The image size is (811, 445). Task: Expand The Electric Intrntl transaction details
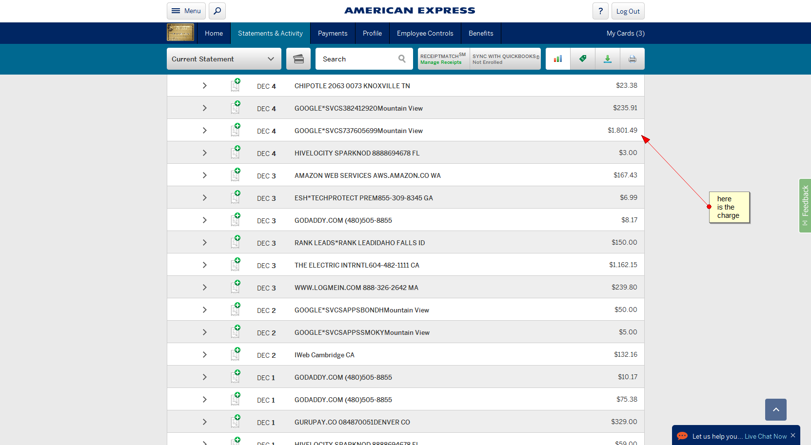pyautogui.click(x=205, y=265)
